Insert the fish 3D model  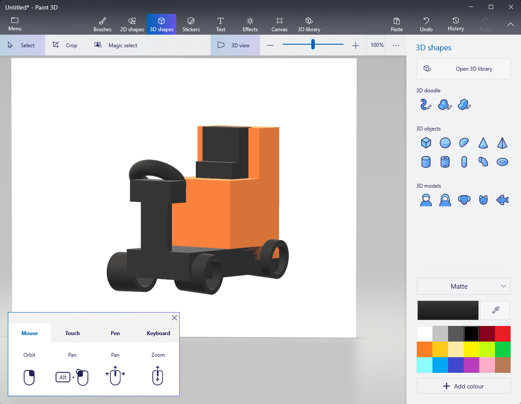(502, 200)
